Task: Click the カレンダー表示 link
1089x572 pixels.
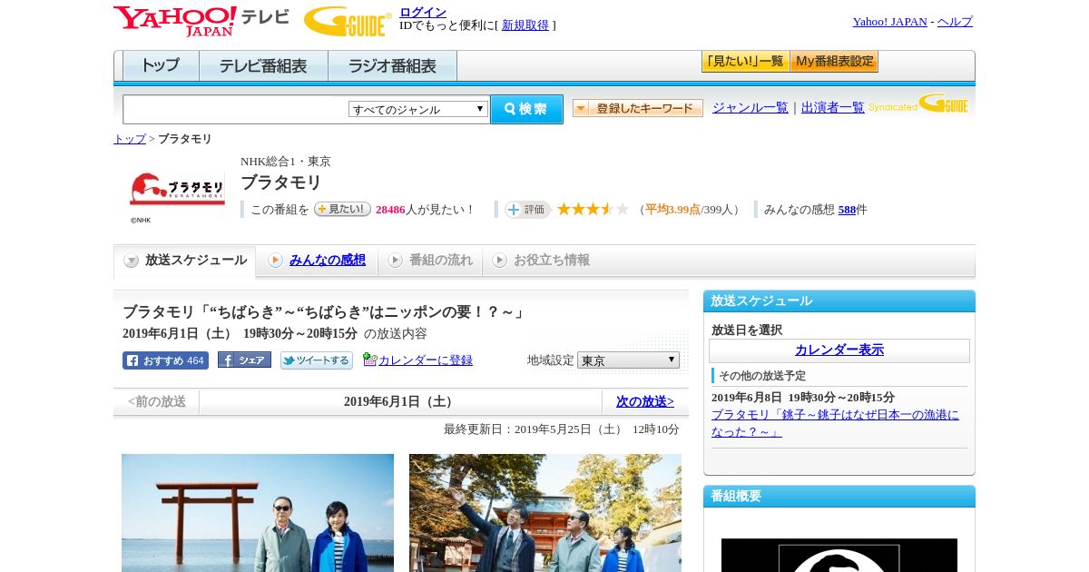Action: [839, 350]
